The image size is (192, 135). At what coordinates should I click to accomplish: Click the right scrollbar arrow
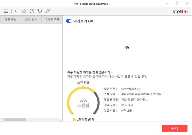(60, 120)
